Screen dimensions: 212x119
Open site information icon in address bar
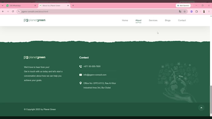[x=19, y=11]
